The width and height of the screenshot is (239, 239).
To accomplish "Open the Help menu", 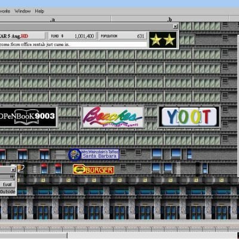I will coord(39,11).
